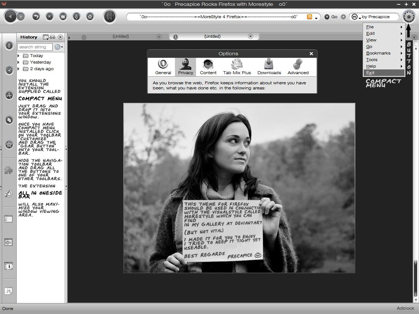419x314 pixels.
Task: Open the Advanced options pane
Action: coord(298,67)
